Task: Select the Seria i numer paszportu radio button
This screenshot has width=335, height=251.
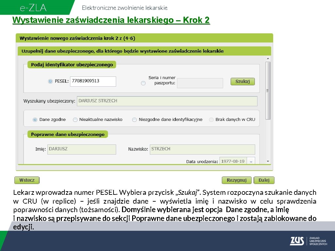Action: pos(143,83)
